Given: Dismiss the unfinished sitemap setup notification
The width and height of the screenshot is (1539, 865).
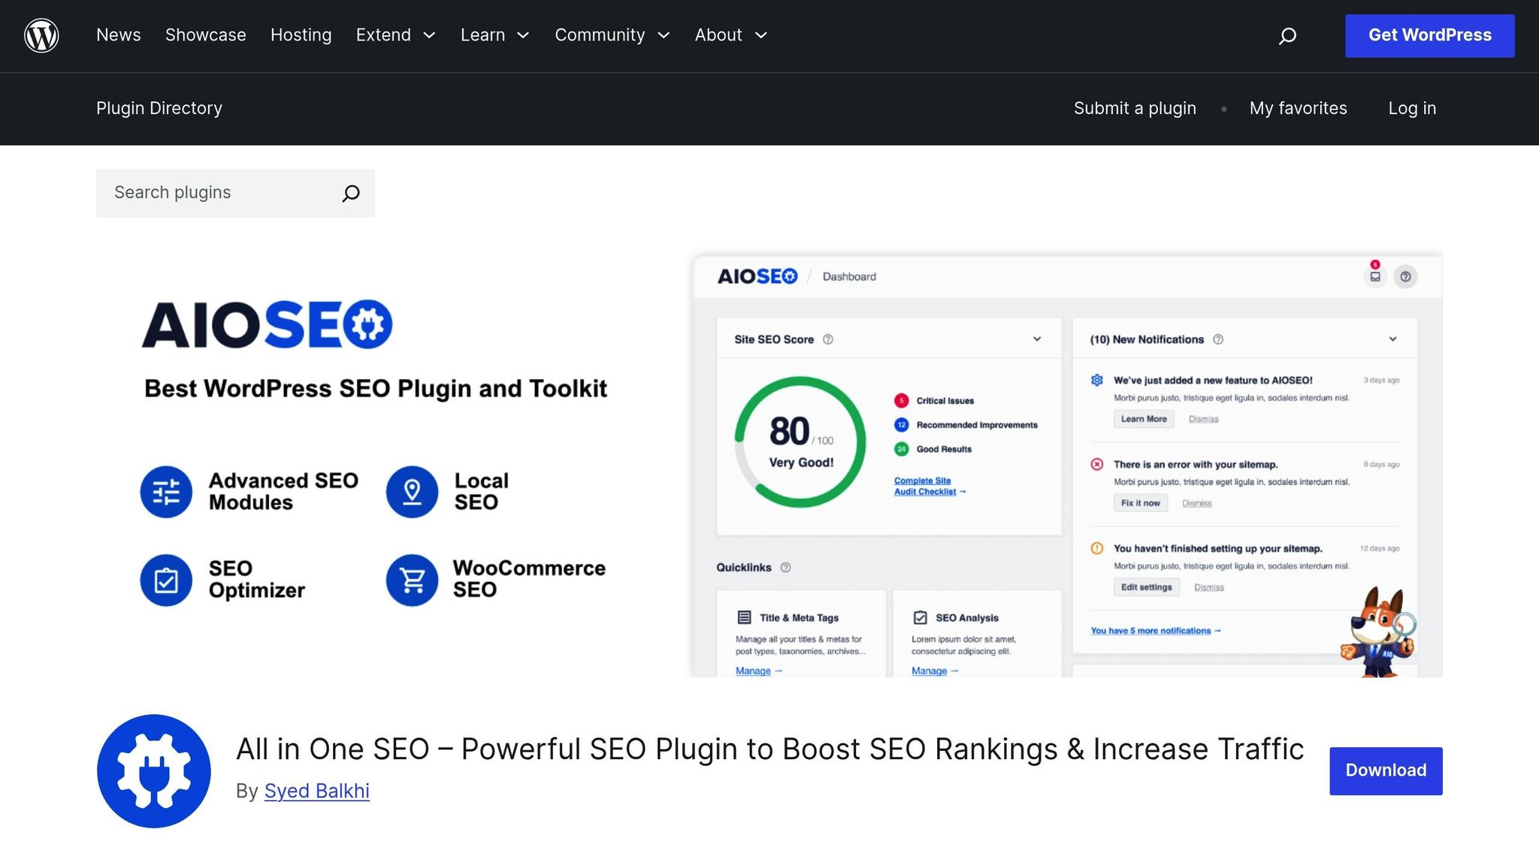Looking at the screenshot, I should pos(1208,588).
